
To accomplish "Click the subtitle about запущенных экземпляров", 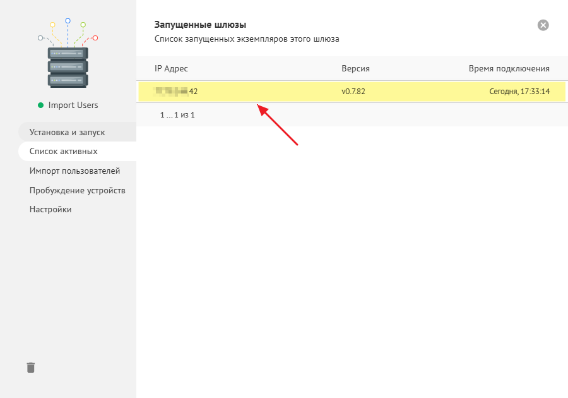I will [247, 39].
